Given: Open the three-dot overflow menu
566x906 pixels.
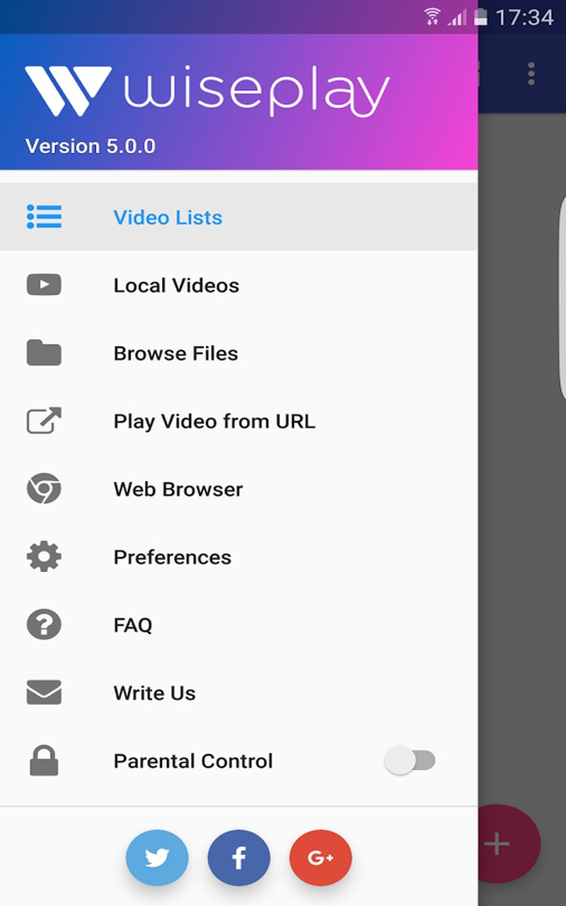Looking at the screenshot, I should click(x=531, y=74).
